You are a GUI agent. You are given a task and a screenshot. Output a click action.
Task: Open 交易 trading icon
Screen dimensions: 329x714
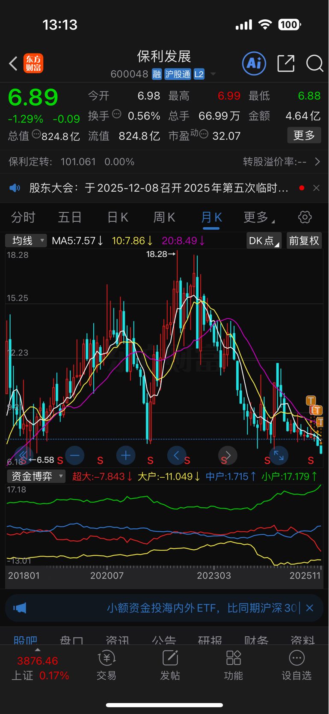coord(107,666)
